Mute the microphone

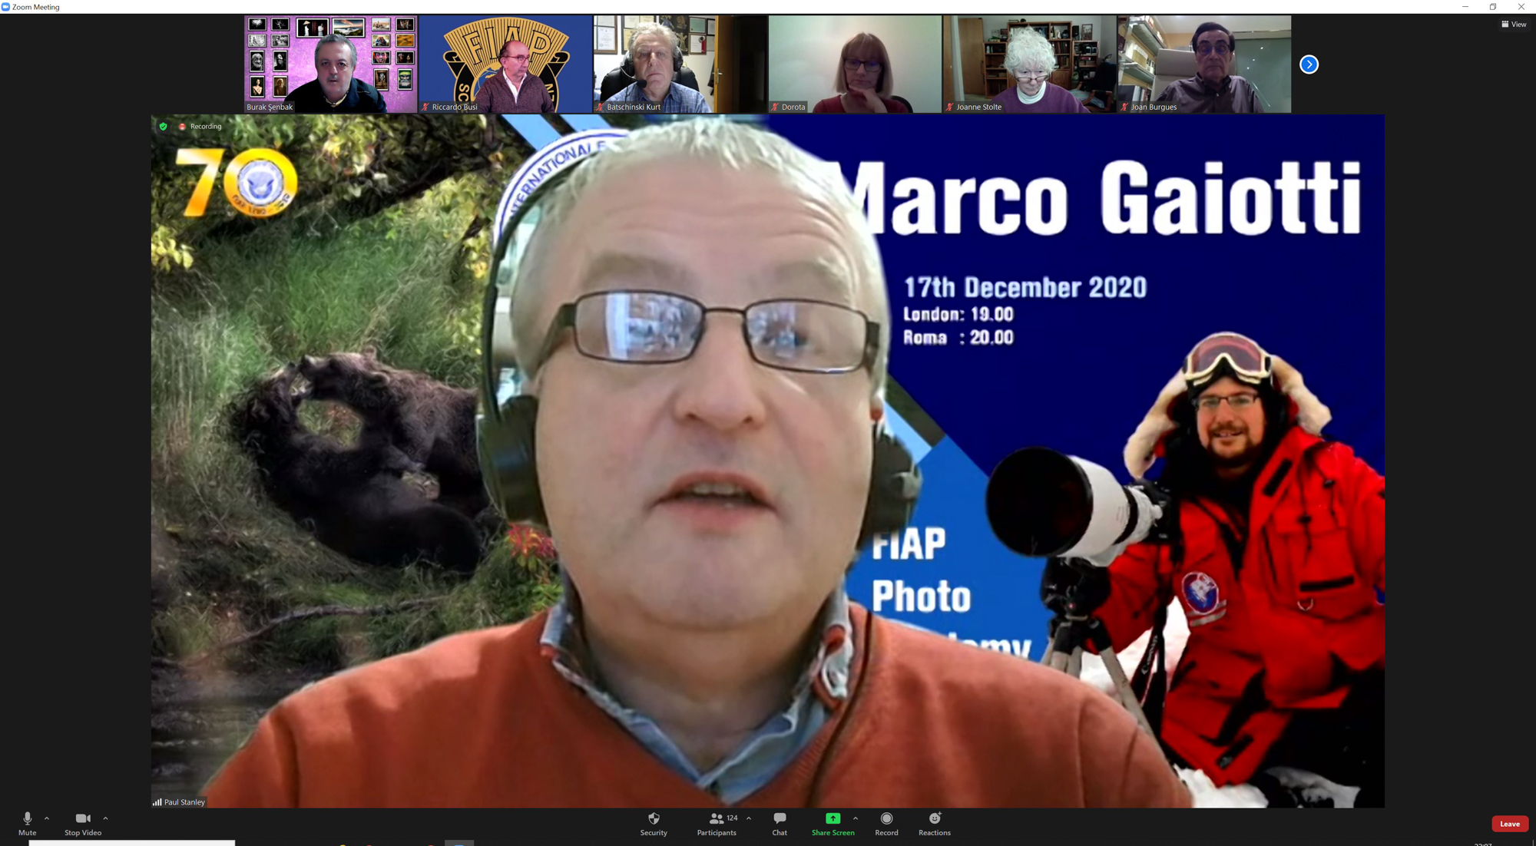(x=28, y=824)
